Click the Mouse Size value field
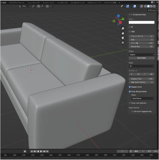The image size is (159, 160). 142,47
